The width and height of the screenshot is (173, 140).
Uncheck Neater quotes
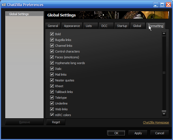point(52,80)
